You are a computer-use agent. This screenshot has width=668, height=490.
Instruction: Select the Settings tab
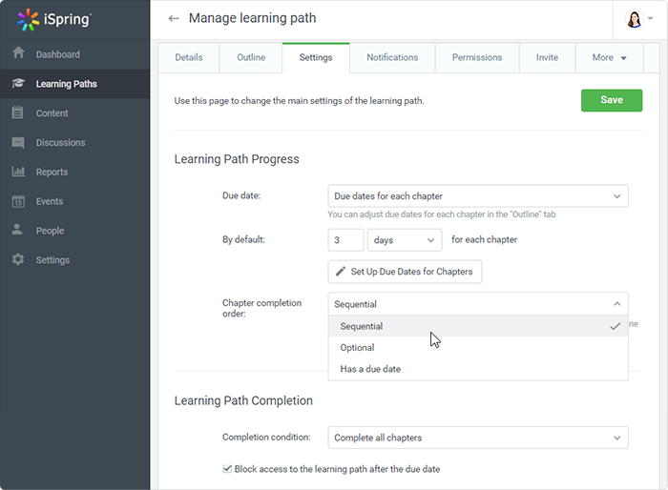[316, 57]
